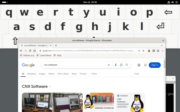This screenshot has width=180, height=112.
Task: Click the page vertical scrollbar
Action: coord(164,64)
